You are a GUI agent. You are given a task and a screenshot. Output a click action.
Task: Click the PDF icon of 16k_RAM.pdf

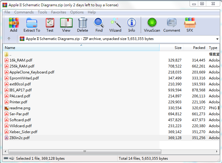[6, 60]
